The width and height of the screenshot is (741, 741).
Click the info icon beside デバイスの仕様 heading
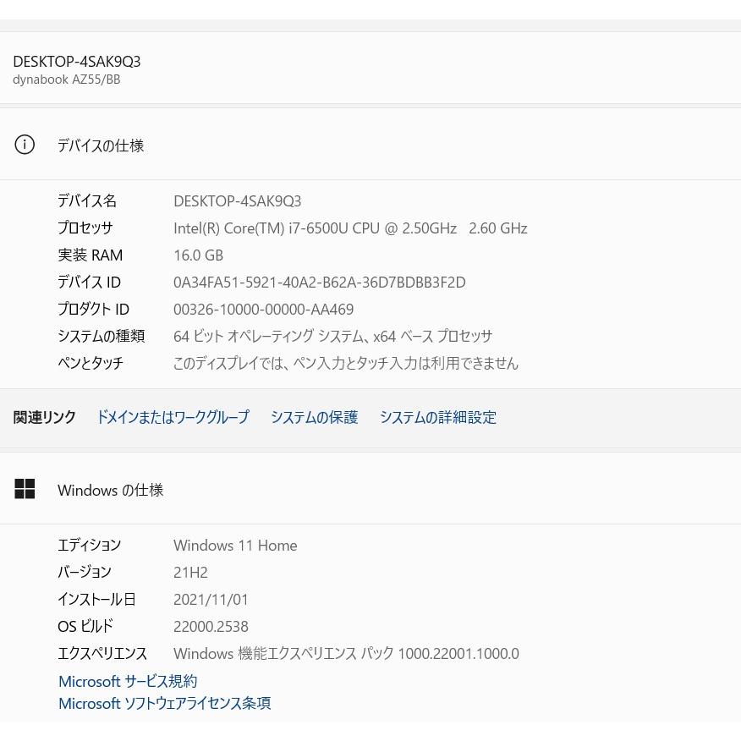[x=25, y=145]
